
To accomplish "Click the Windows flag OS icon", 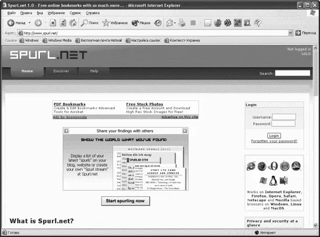I will [263, 180].
